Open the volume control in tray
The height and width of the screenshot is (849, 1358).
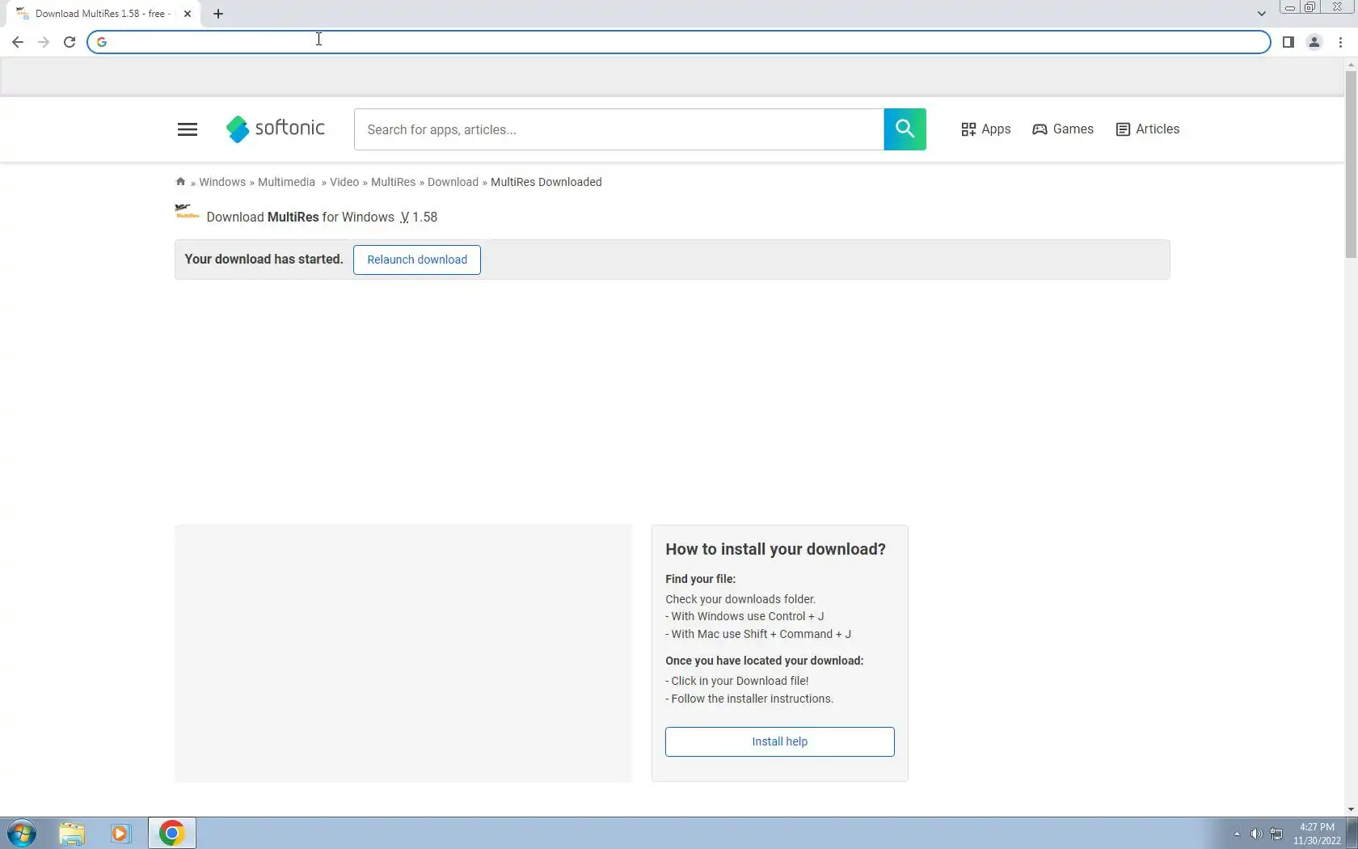pos(1256,834)
